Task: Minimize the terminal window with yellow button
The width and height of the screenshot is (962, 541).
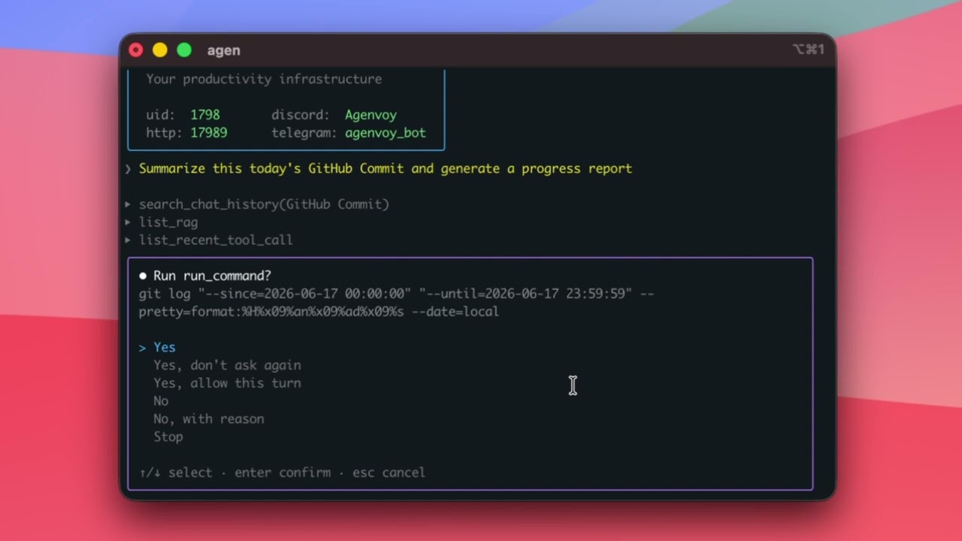Action: pos(160,50)
